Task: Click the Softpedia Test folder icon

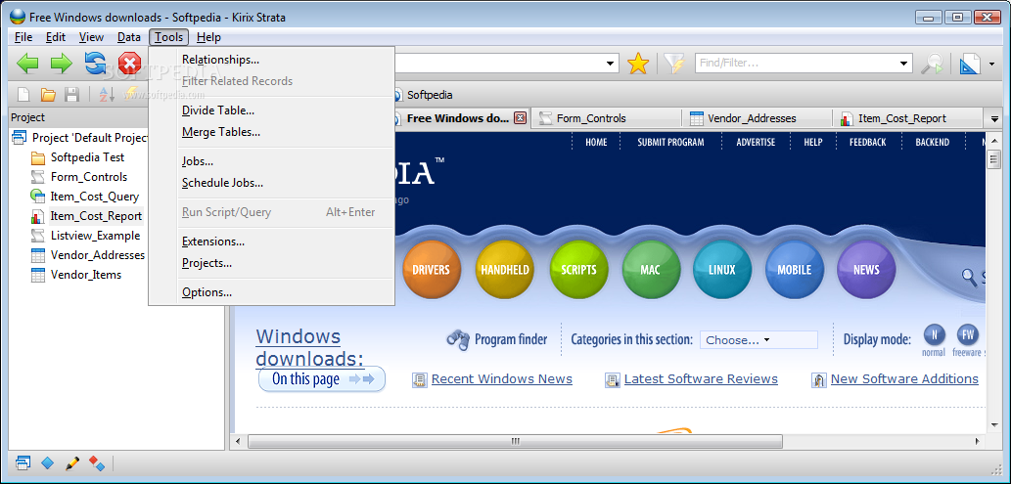Action: tap(37, 157)
